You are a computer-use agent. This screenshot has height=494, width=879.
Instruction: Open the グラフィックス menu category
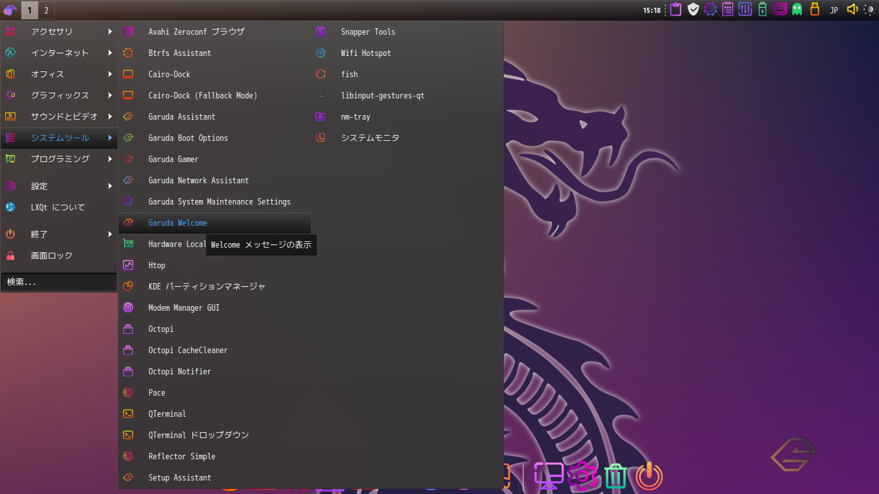pos(59,95)
